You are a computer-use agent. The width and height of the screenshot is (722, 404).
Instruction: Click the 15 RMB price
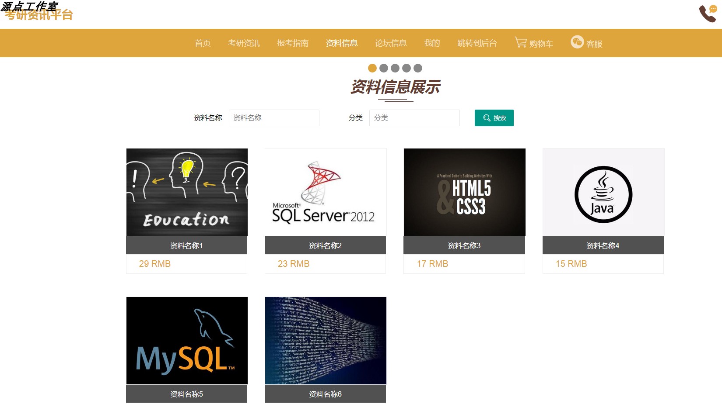[571, 264]
